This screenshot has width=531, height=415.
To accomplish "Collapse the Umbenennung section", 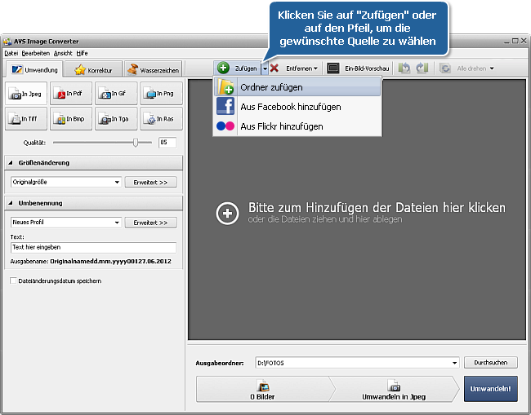I will point(11,203).
